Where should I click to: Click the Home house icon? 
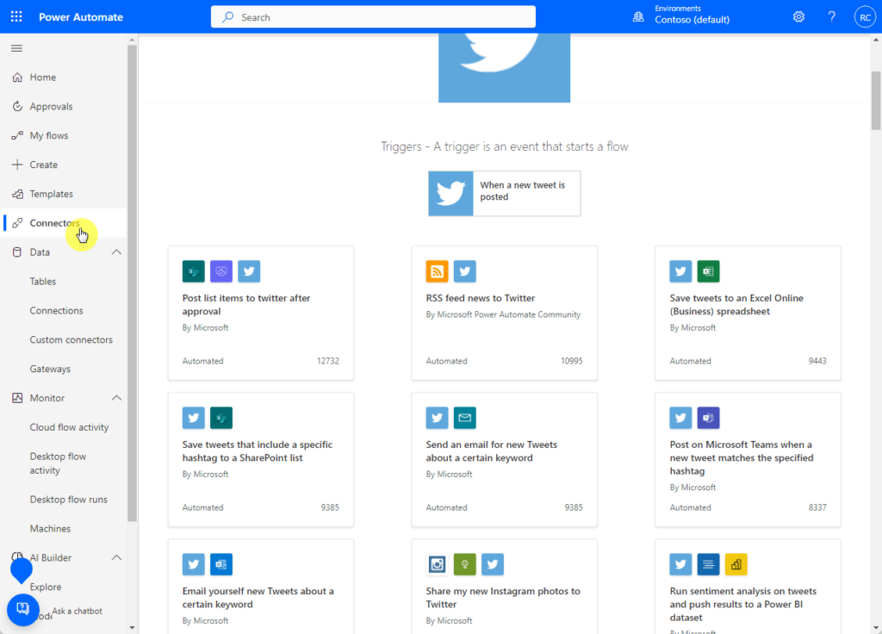(x=17, y=77)
